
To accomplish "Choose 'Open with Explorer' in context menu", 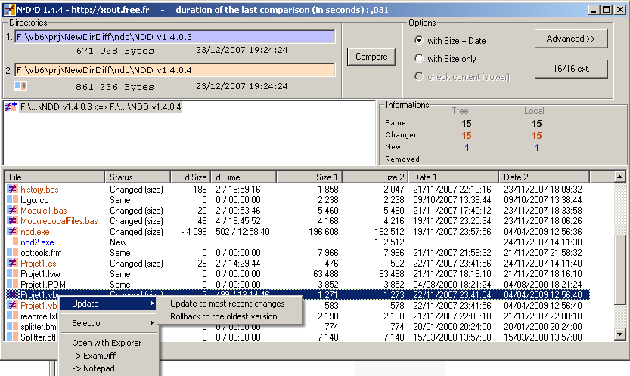I will tap(107, 343).
